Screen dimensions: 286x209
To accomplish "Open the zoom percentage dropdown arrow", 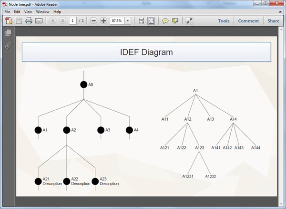I will [x=128, y=21].
